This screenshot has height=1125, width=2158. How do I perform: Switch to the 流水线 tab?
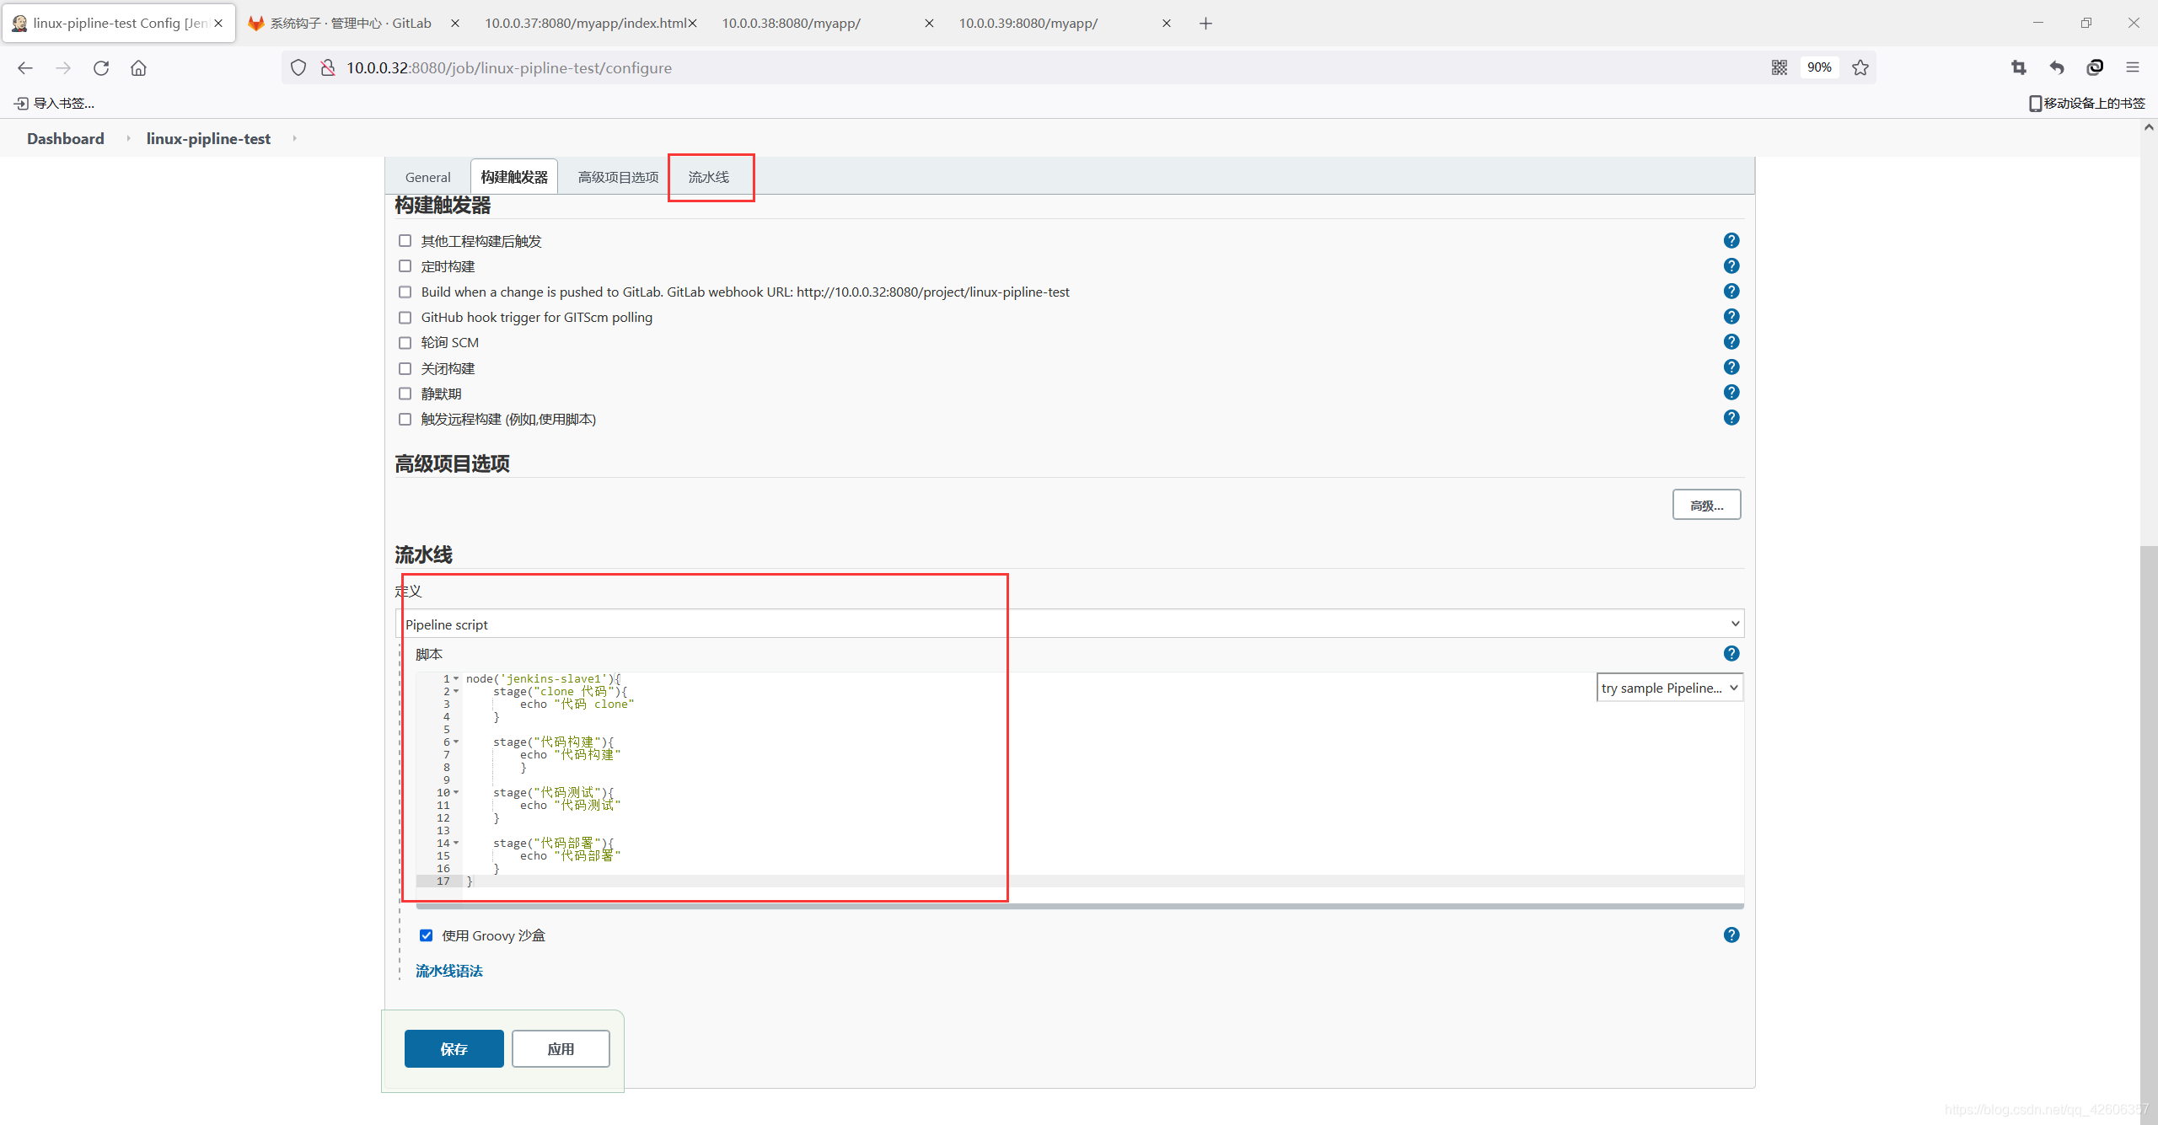pos(709,177)
